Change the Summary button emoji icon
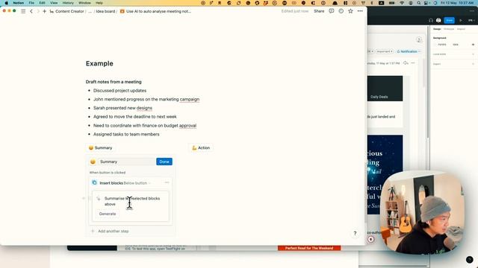The width and height of the screenshot is (478, 268). point(93,162)
